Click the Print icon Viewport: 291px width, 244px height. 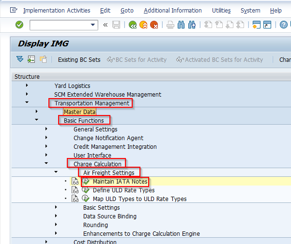[x=170, y=25]
